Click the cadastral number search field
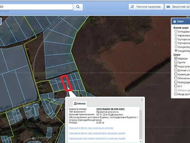Viewport: 190px width, 143px height. [36, 7]
